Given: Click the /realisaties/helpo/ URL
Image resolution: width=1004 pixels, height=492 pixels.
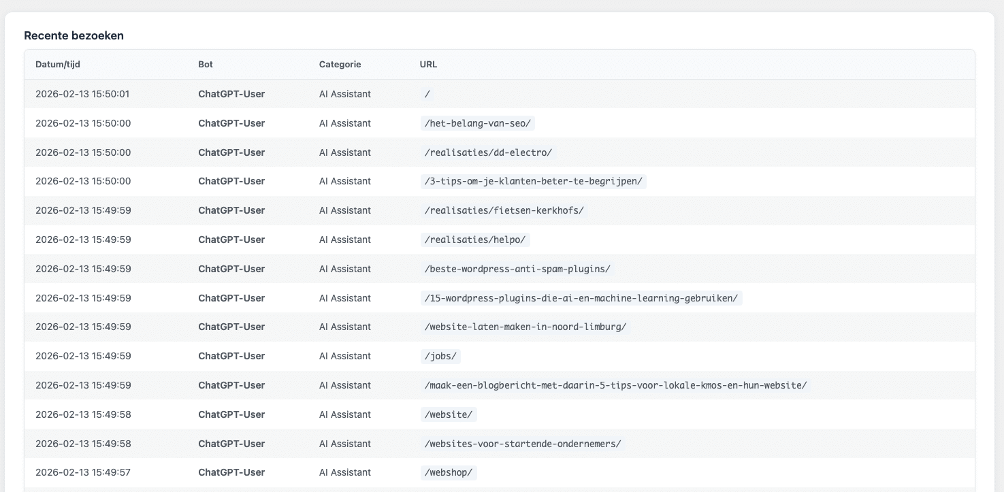Looking at the screenshot, I should 475,240.
